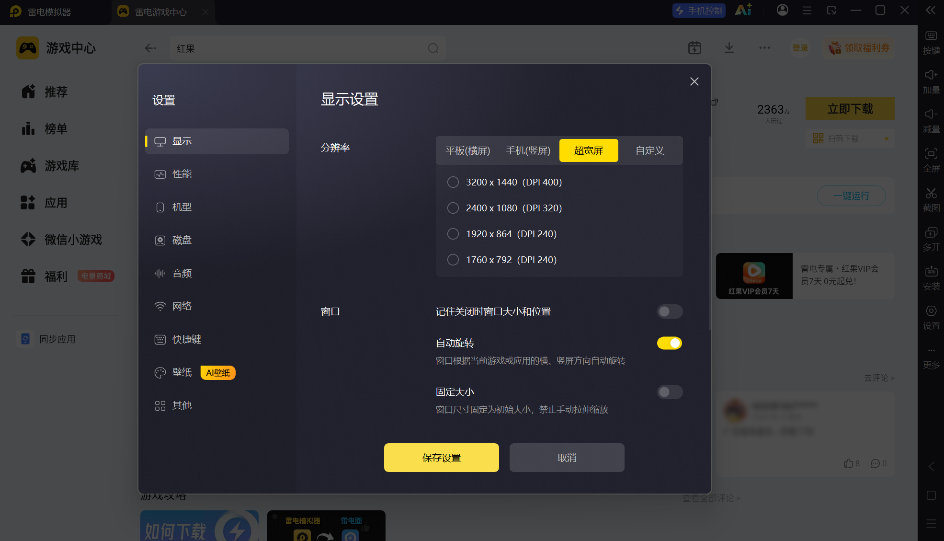This screenshot has height=541, width=944.
Task: Click the 减量 volume down icon
Action: coord(931,115)
